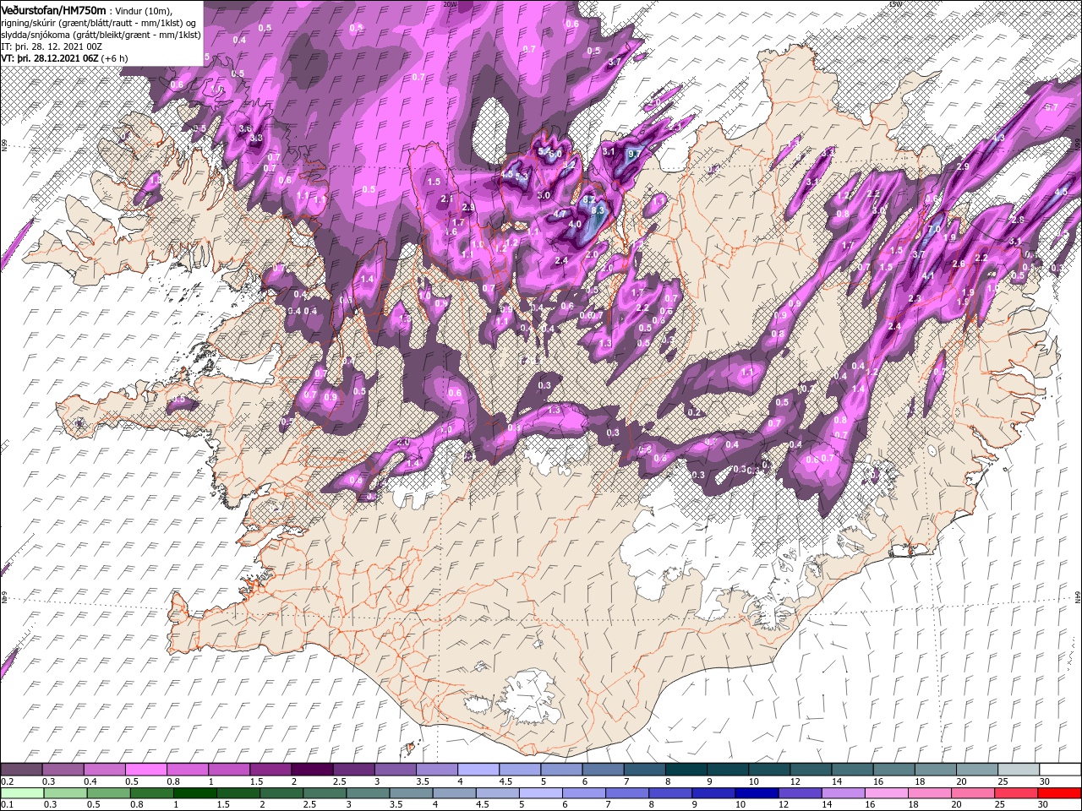Click the red 30 rain legend swatch
The width and height of the screenshot is (1082, 811).
click(1058, 793)
